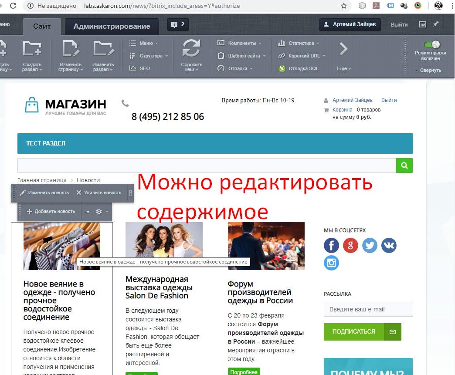Click the ПОДПИСАТЬСЯ button

pyautogui.click(x=353, y=331)
